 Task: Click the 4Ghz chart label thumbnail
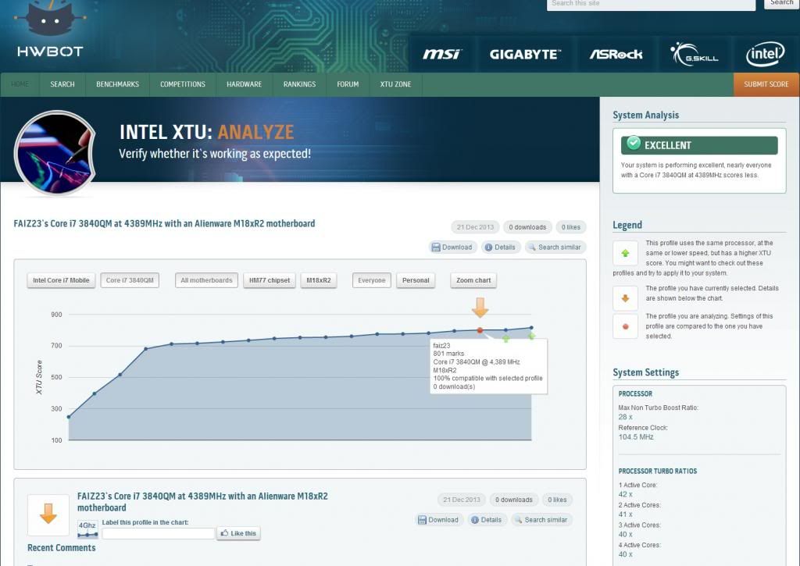point(87,529)
